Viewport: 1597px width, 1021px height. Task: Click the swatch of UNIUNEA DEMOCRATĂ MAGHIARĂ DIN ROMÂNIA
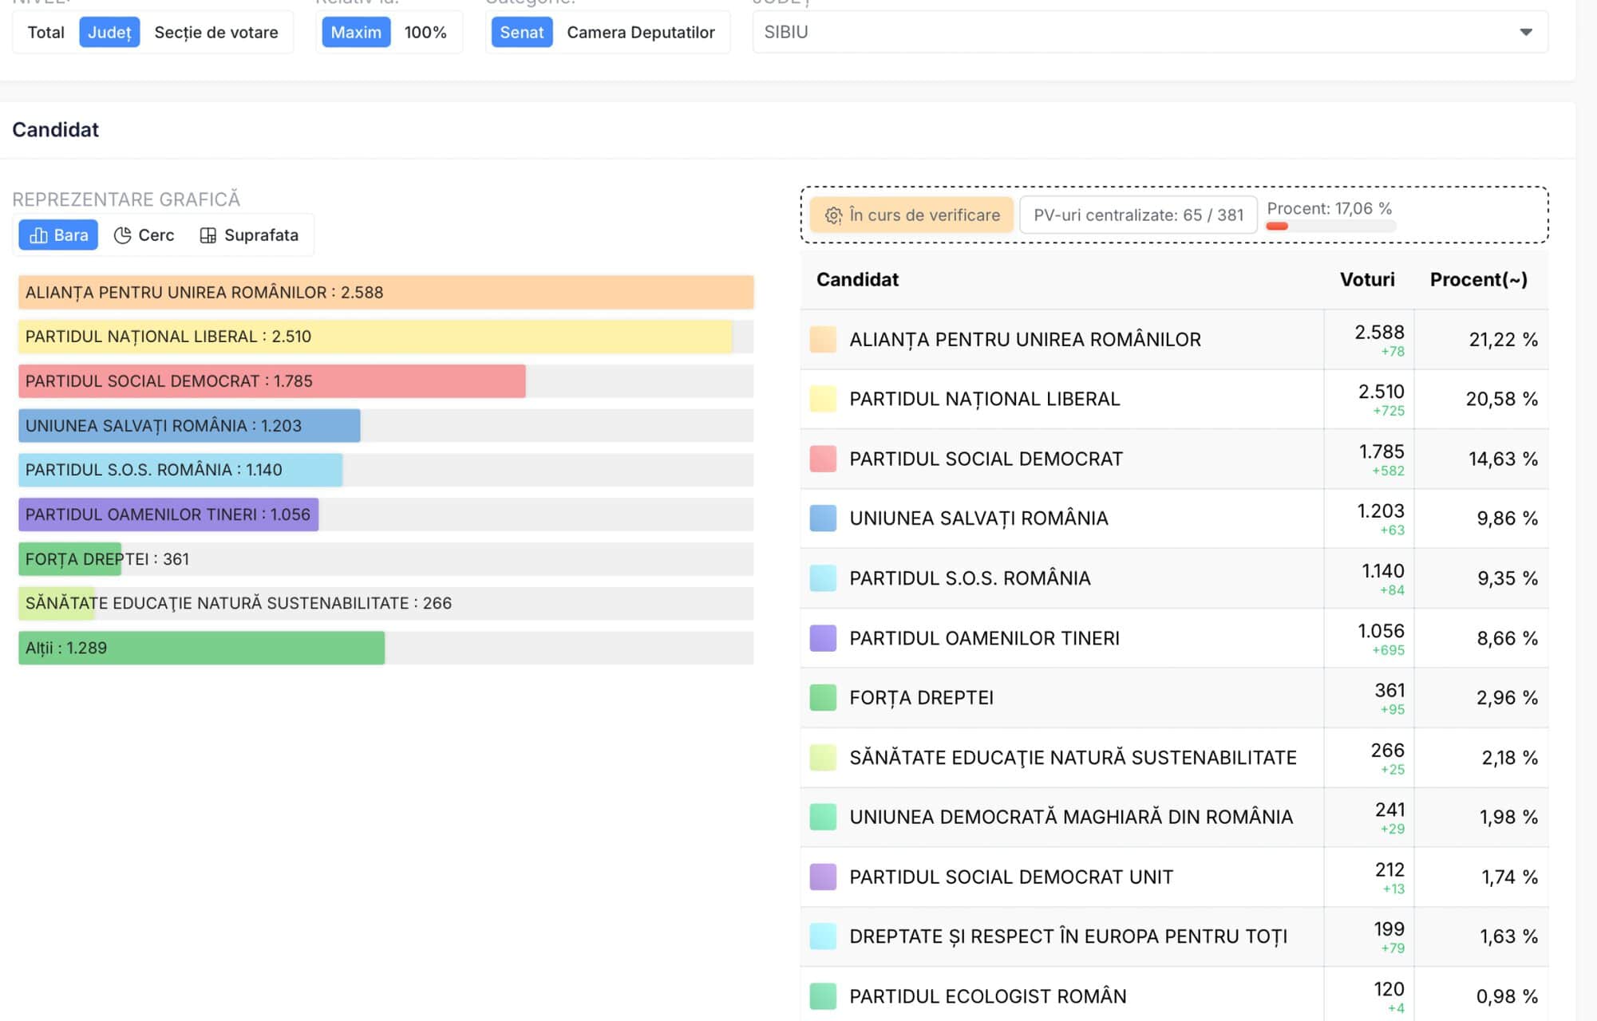[x=823, y=817]
